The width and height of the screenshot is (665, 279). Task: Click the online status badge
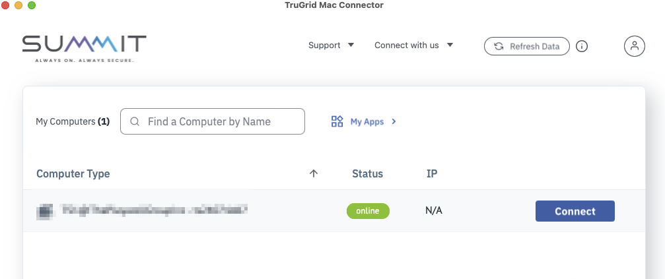click(368, 211)
